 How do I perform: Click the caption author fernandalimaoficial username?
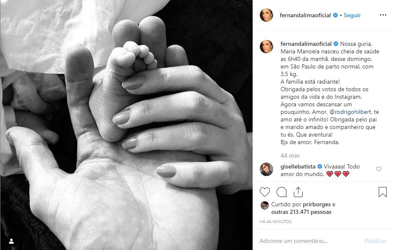[x=306, y=44]
